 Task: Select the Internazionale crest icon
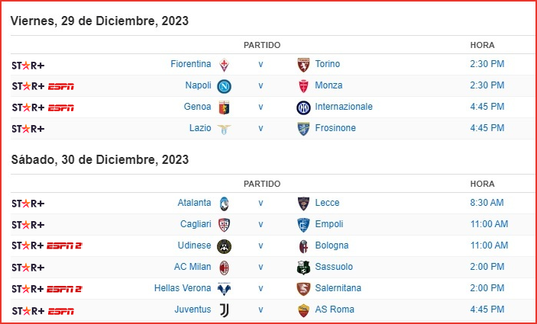[x=303, y=107]
